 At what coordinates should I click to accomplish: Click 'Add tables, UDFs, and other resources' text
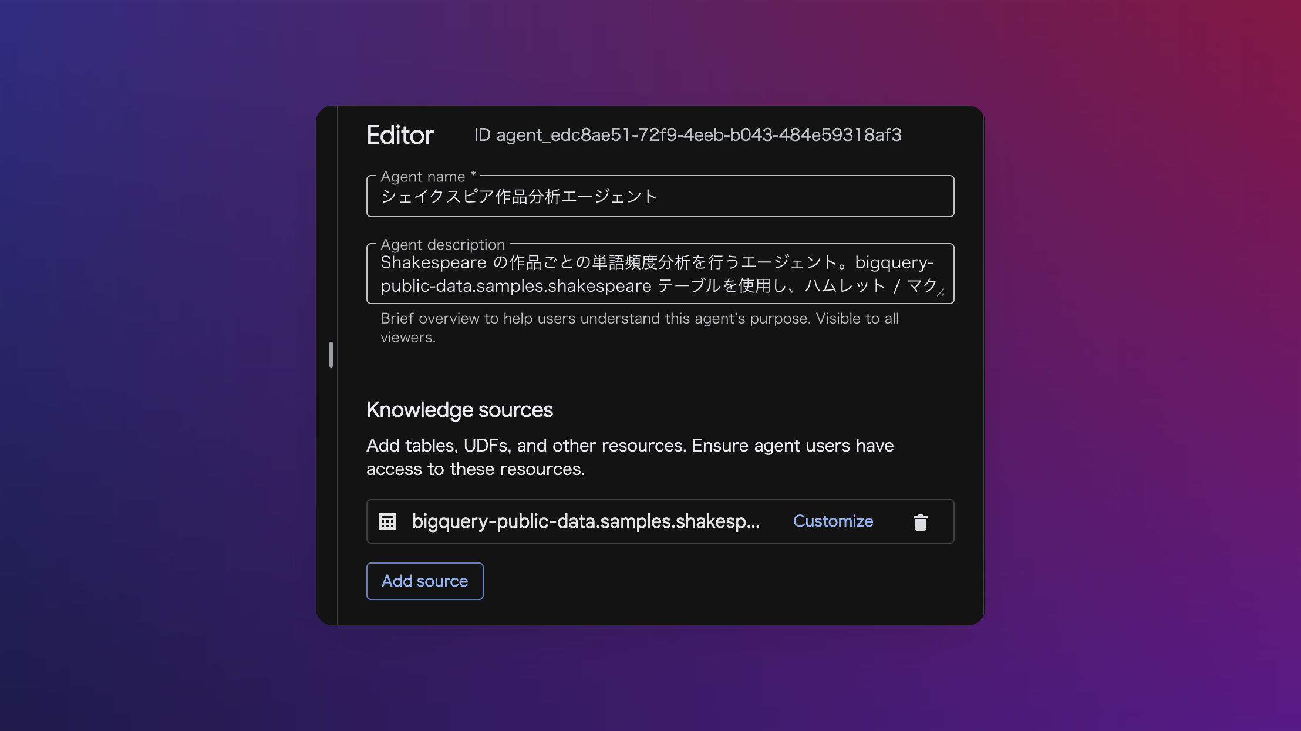click(x=630, y=457)
